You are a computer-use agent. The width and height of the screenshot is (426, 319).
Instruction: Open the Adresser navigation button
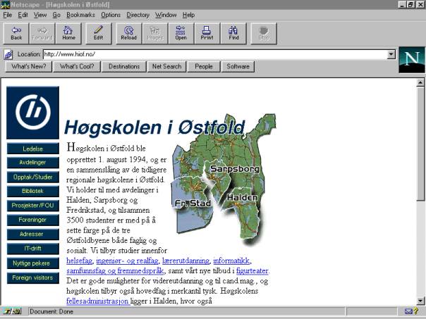(33, 234)
